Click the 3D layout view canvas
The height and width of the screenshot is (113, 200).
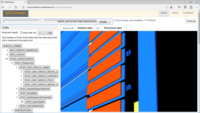click(x=129, y=72)
